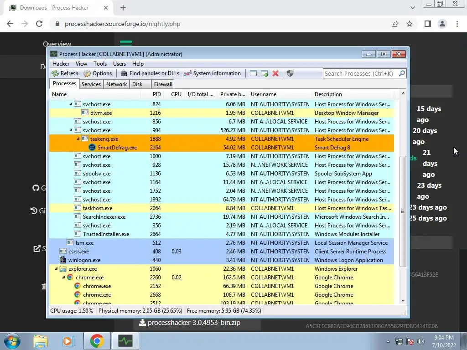Open the Hacker menu
Image resolution: width=467 pixels, height=350 pixels.
pos(61,64)
